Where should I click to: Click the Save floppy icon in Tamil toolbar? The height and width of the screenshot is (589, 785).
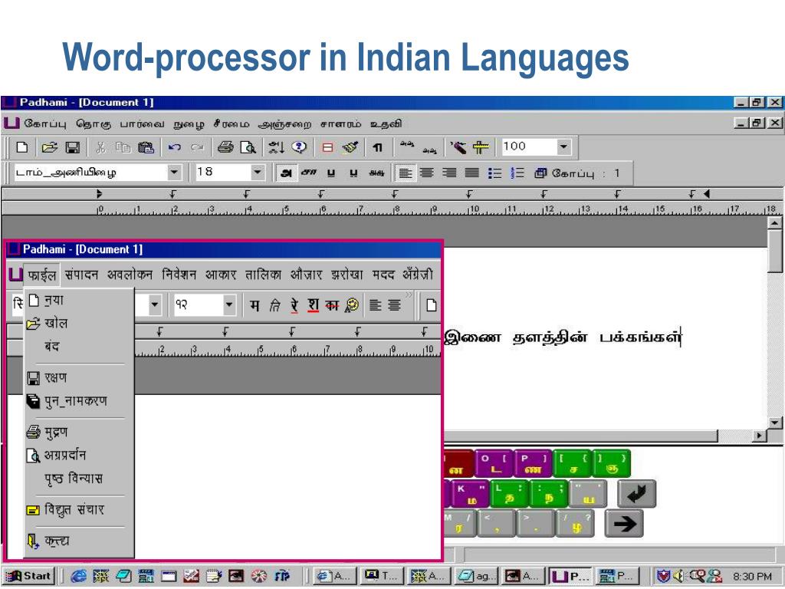[73, 147]
